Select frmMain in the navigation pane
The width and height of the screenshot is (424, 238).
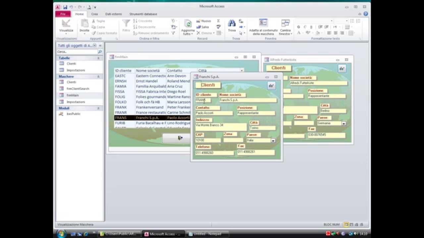click(x=73, y=95)
